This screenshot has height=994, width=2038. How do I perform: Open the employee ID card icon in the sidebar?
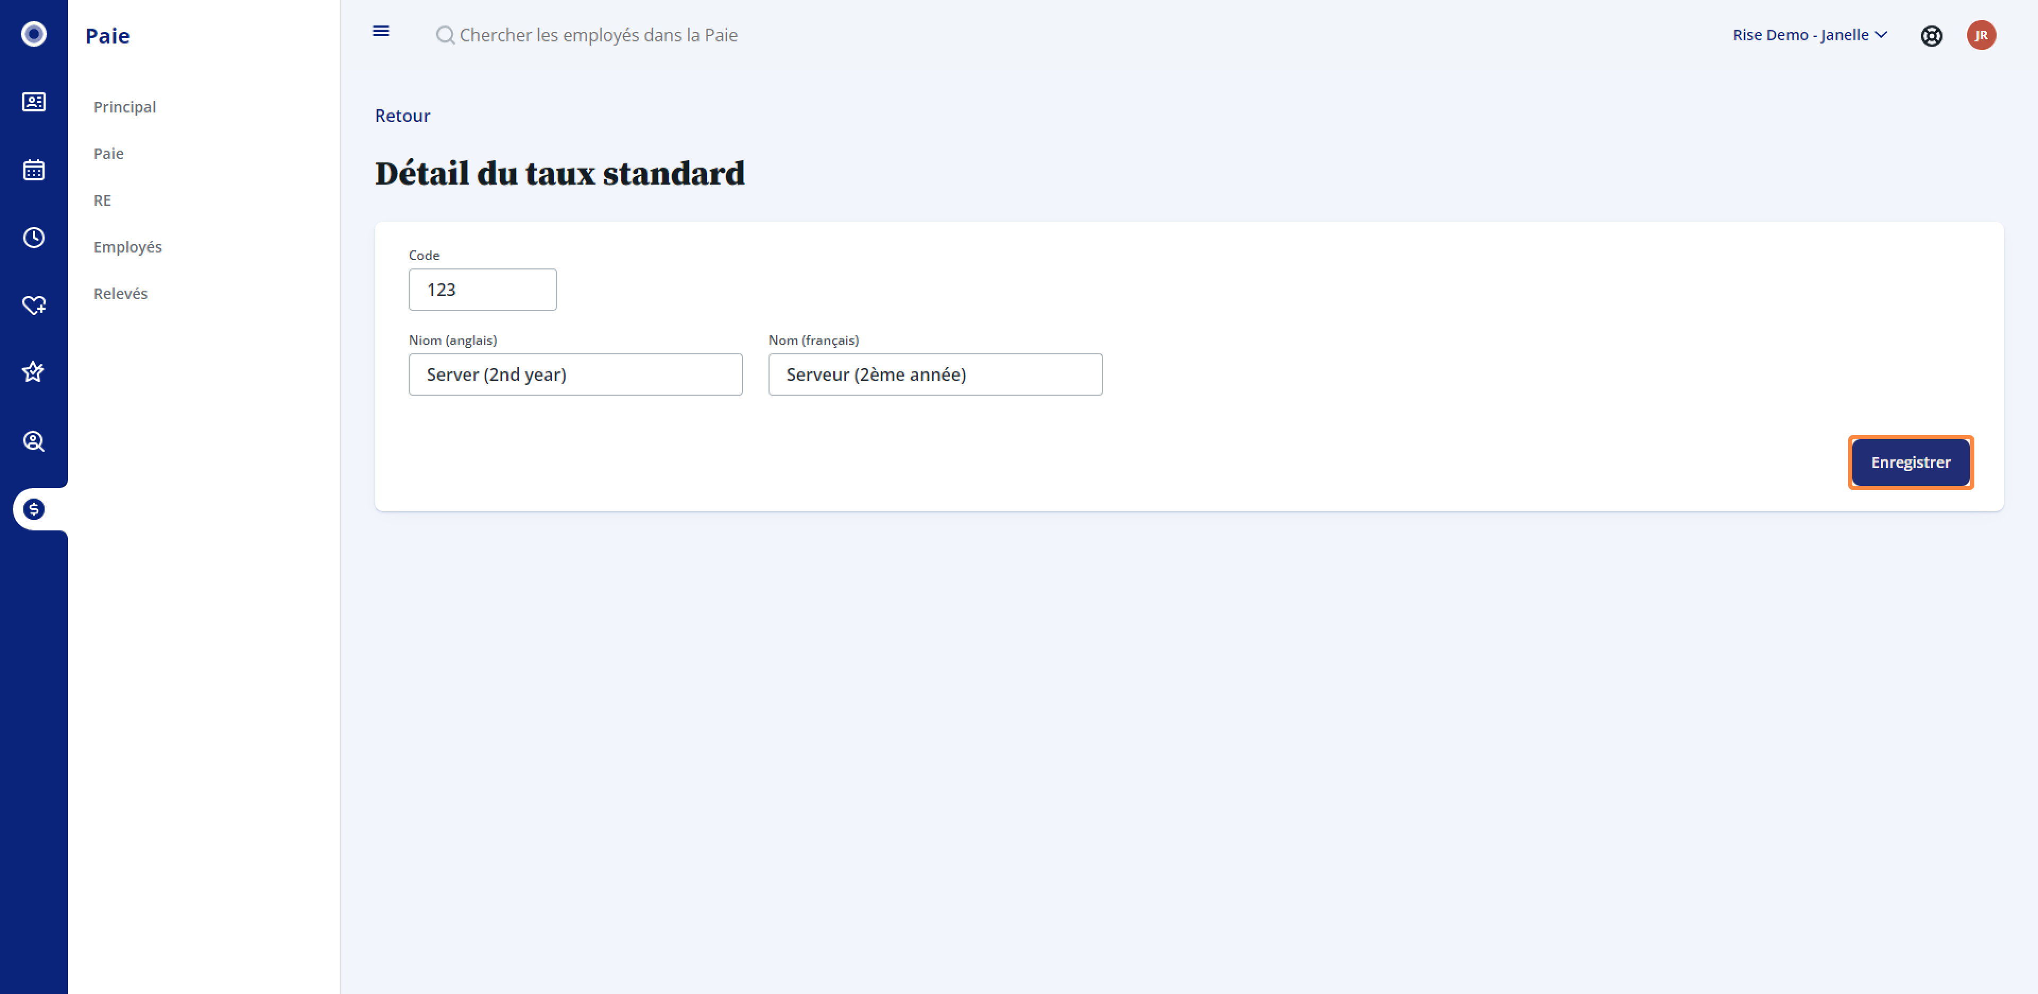(x=33, y=102)
